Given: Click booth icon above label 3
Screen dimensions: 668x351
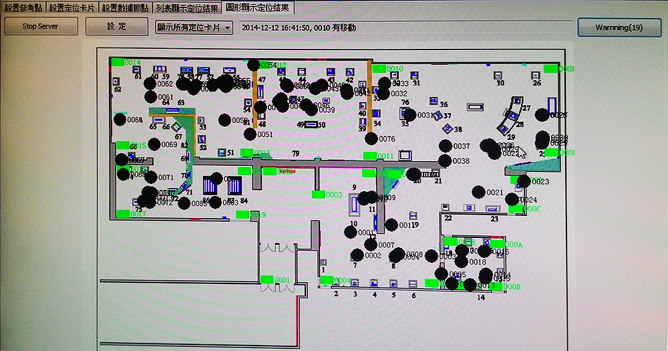Looking at the screenshot, I should (x=355, y=283).
